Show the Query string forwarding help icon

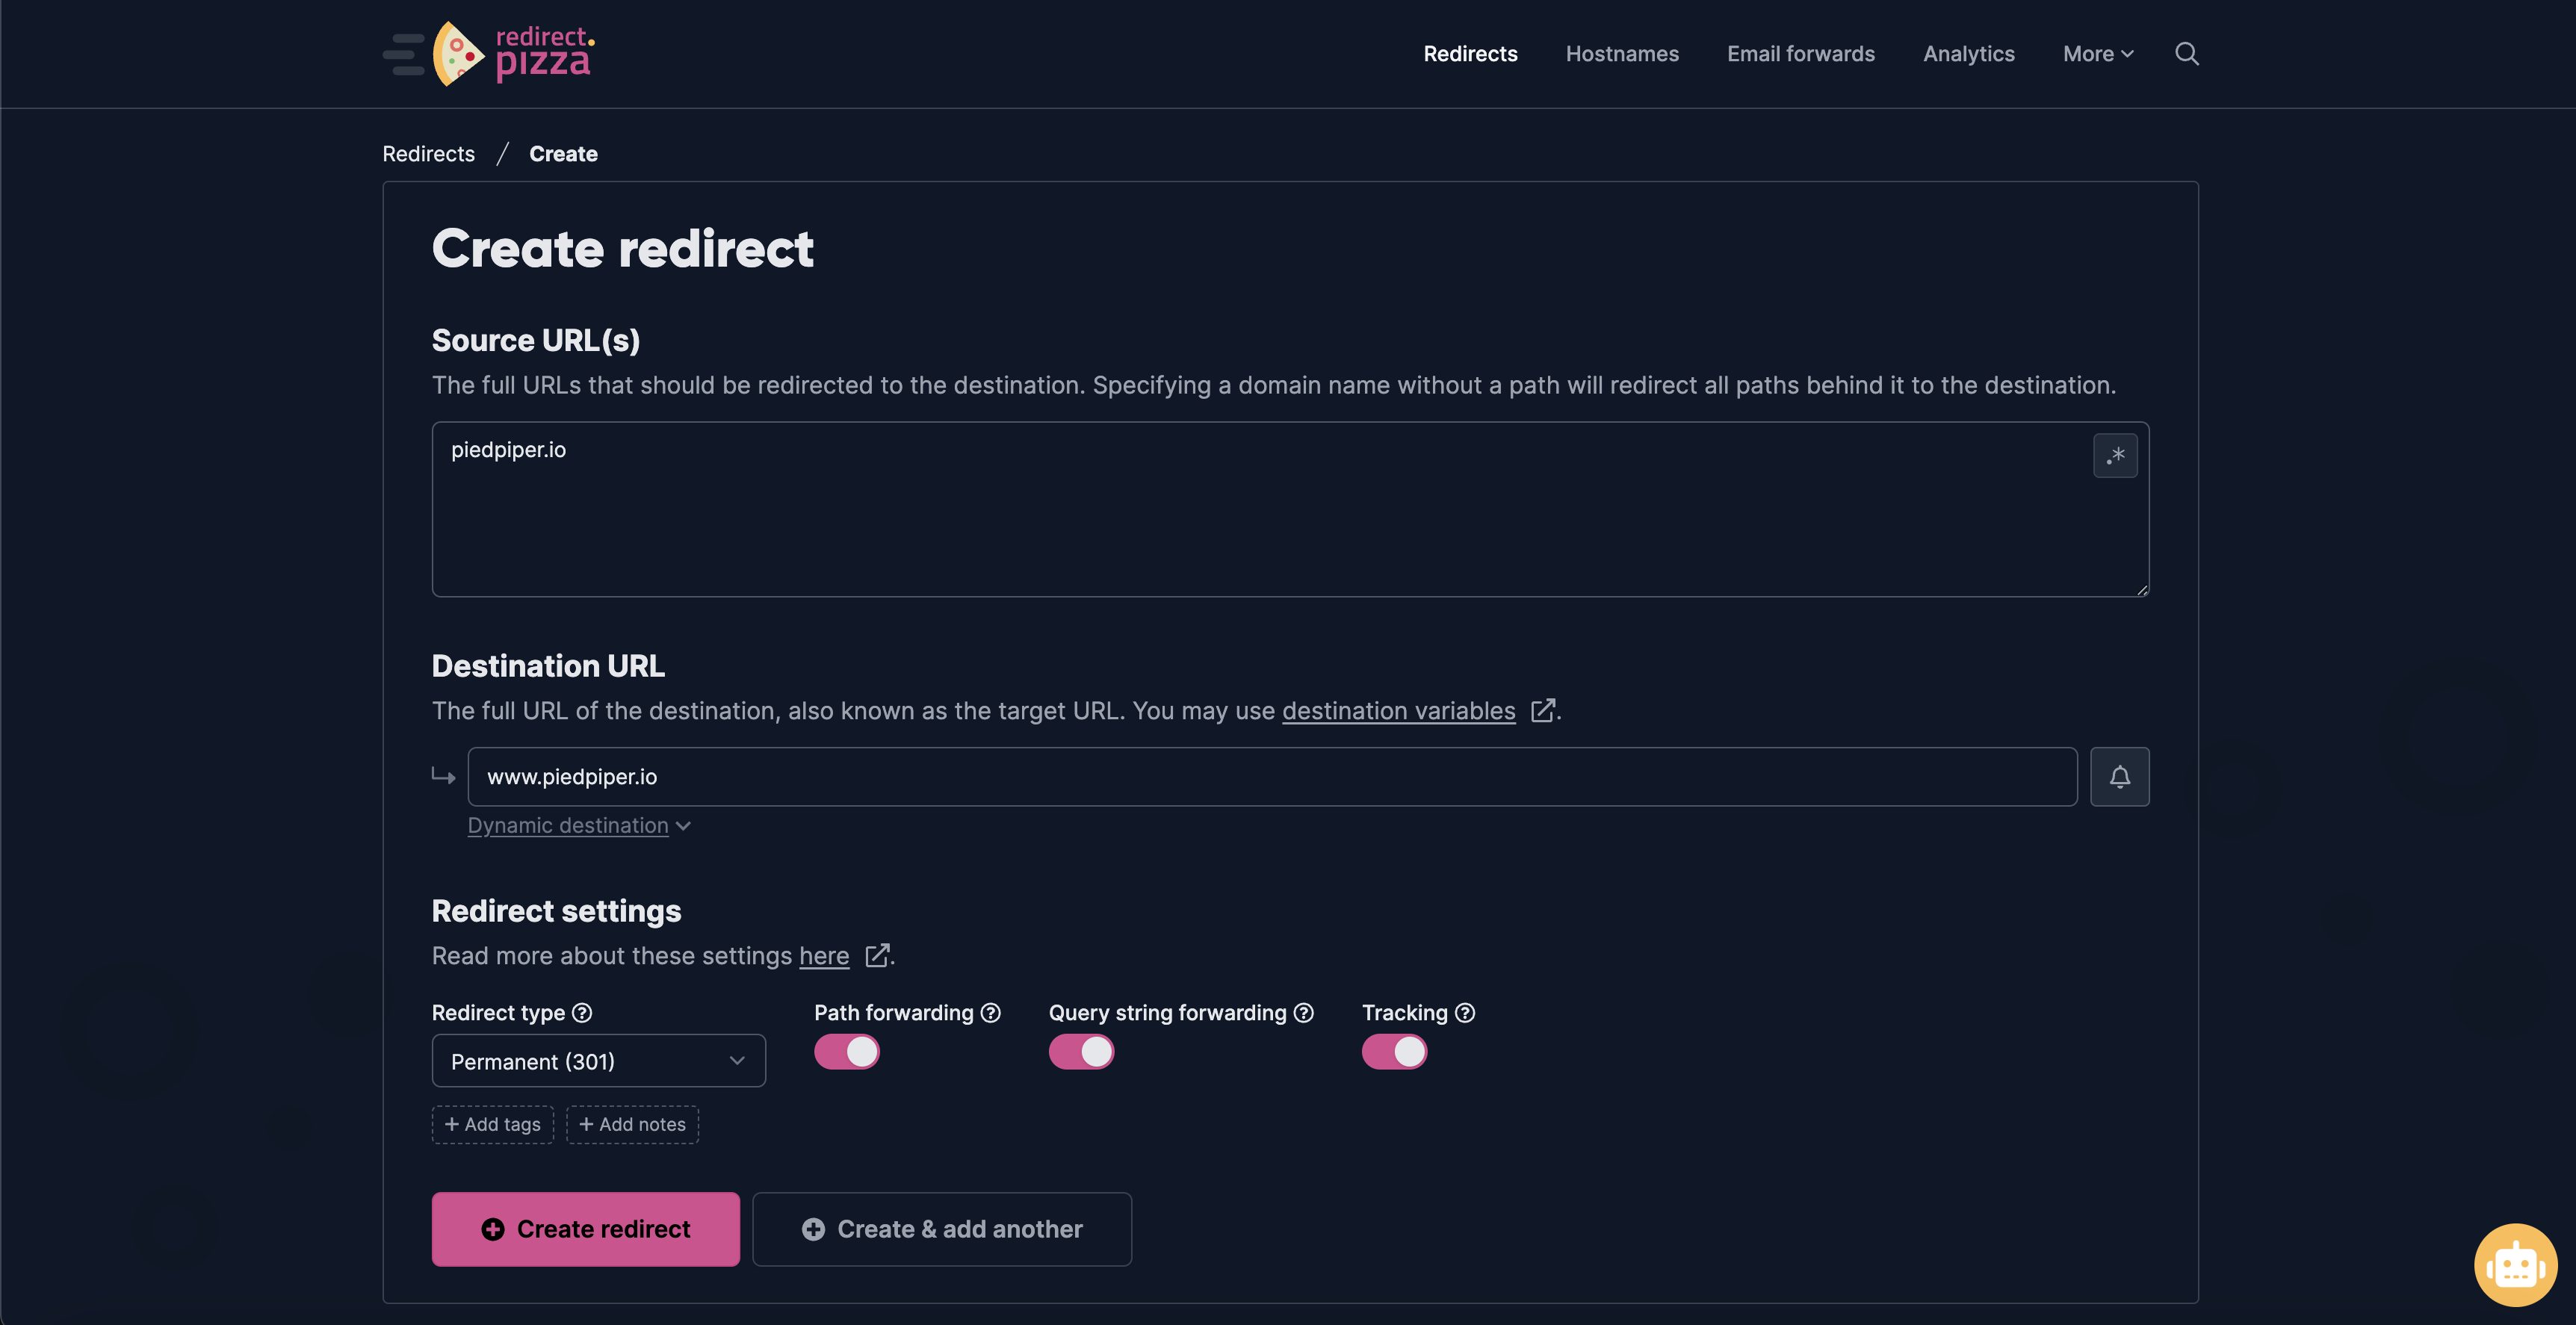(x=1303, y=1013)
